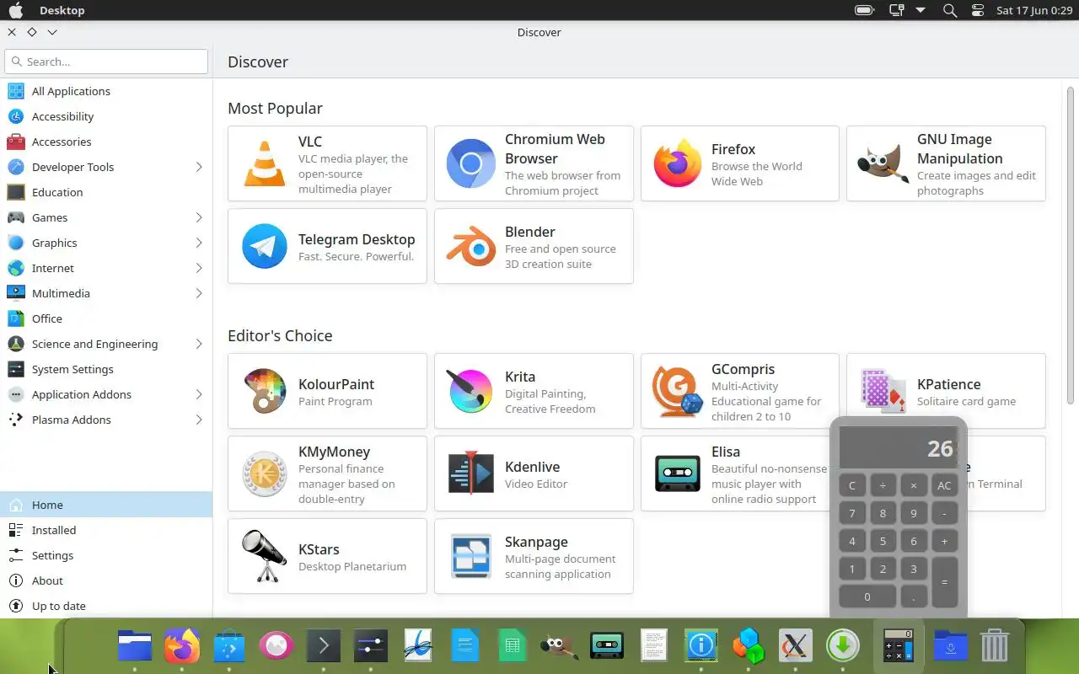Click the Discover shopping bag dock icon
This screenshot has height=674, width=1079.
tap(229, 646)
